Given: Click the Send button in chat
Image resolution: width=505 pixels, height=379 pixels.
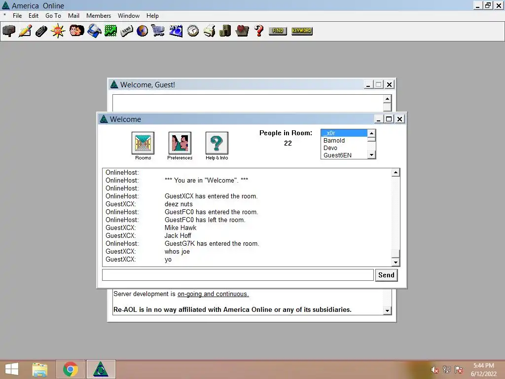Looking at the screenshot, I should 387,275.
